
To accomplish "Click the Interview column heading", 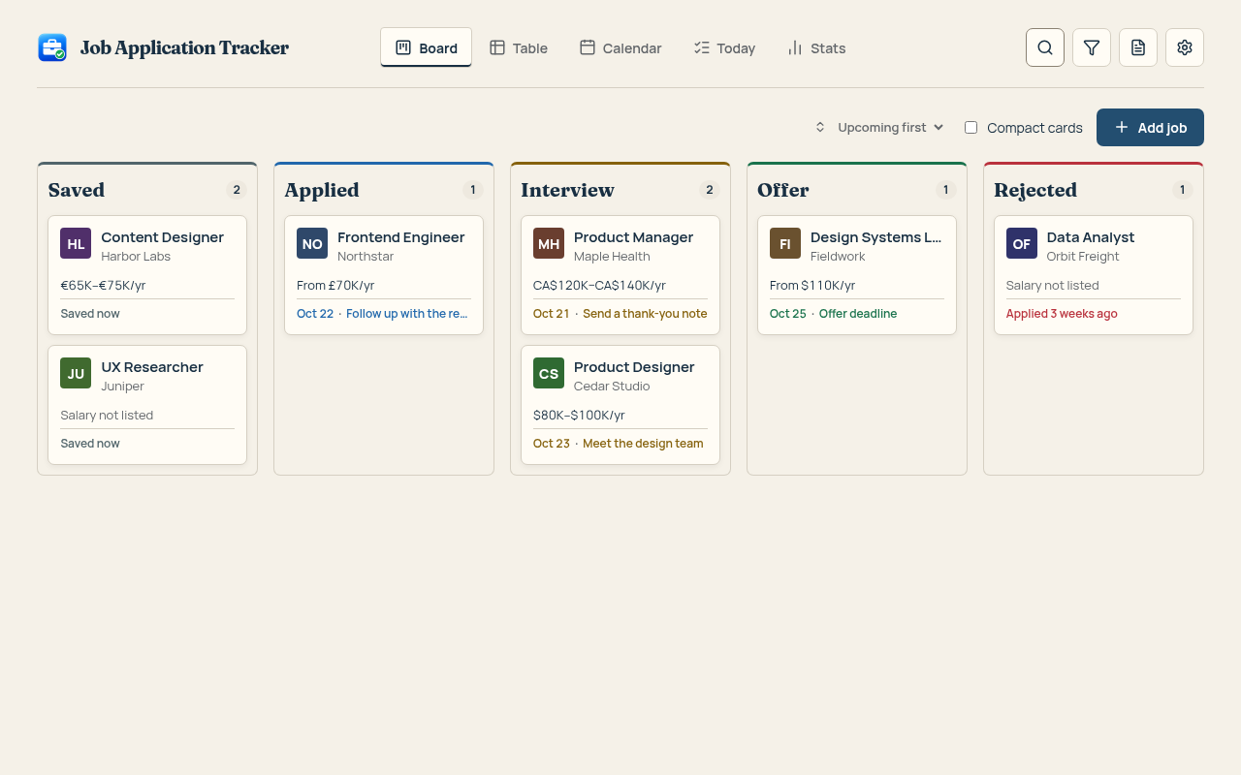I will tap(567, 190).
